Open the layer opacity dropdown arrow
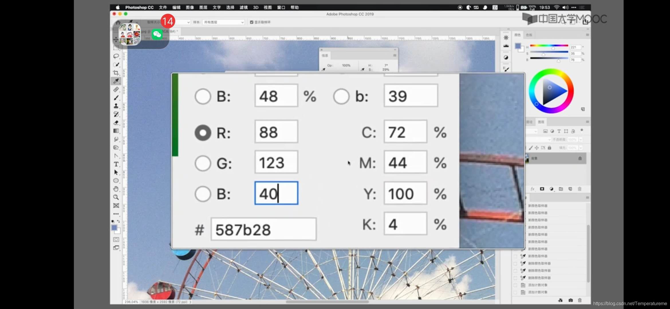Viewport: 670px width, 309px height. click(581, 139)
